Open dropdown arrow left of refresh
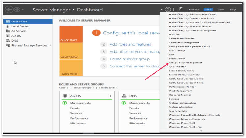 point(161,10)
